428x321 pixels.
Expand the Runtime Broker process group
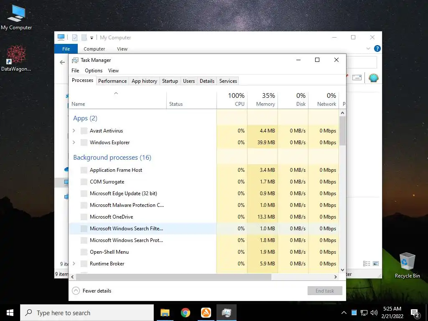click(x=74, y=264)
